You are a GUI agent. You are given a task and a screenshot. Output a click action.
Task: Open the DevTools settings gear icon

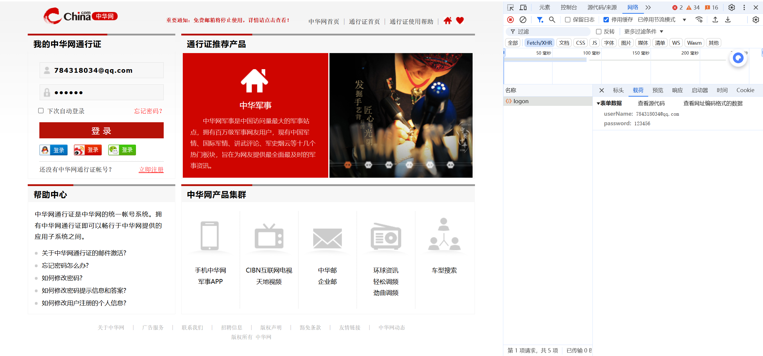click(731, 7)
